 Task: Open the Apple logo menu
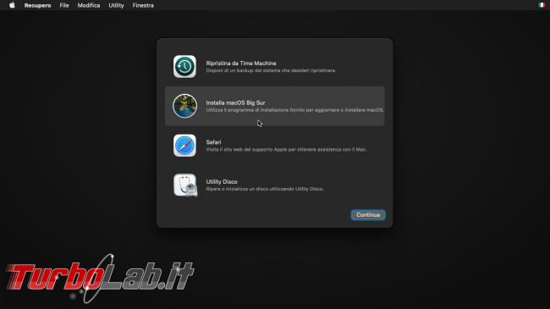pyautogui.click(x=12, y=5)
